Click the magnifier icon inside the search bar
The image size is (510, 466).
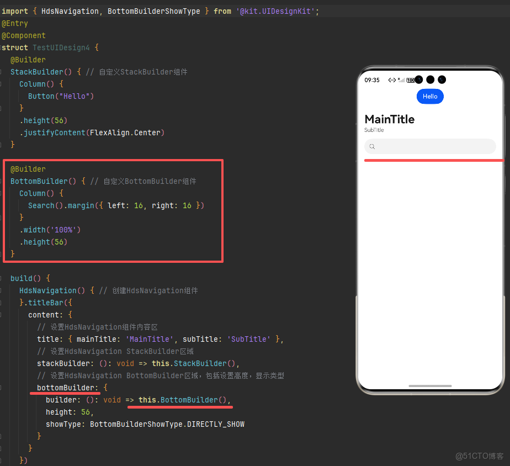[372, 146]
